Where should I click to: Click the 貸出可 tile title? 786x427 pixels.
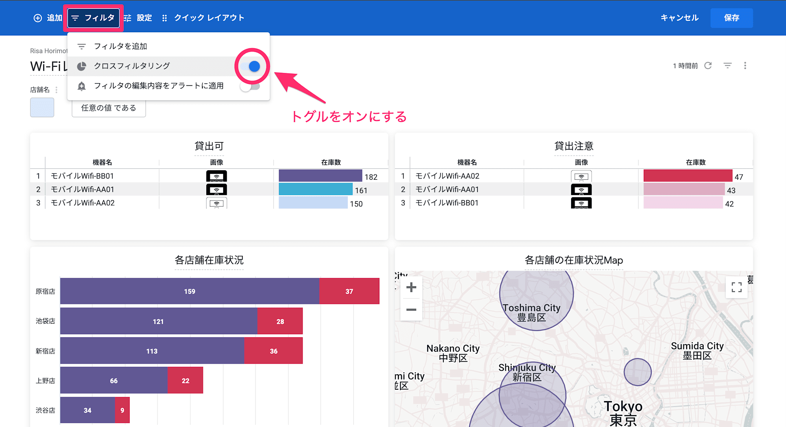tap(209, 146)
